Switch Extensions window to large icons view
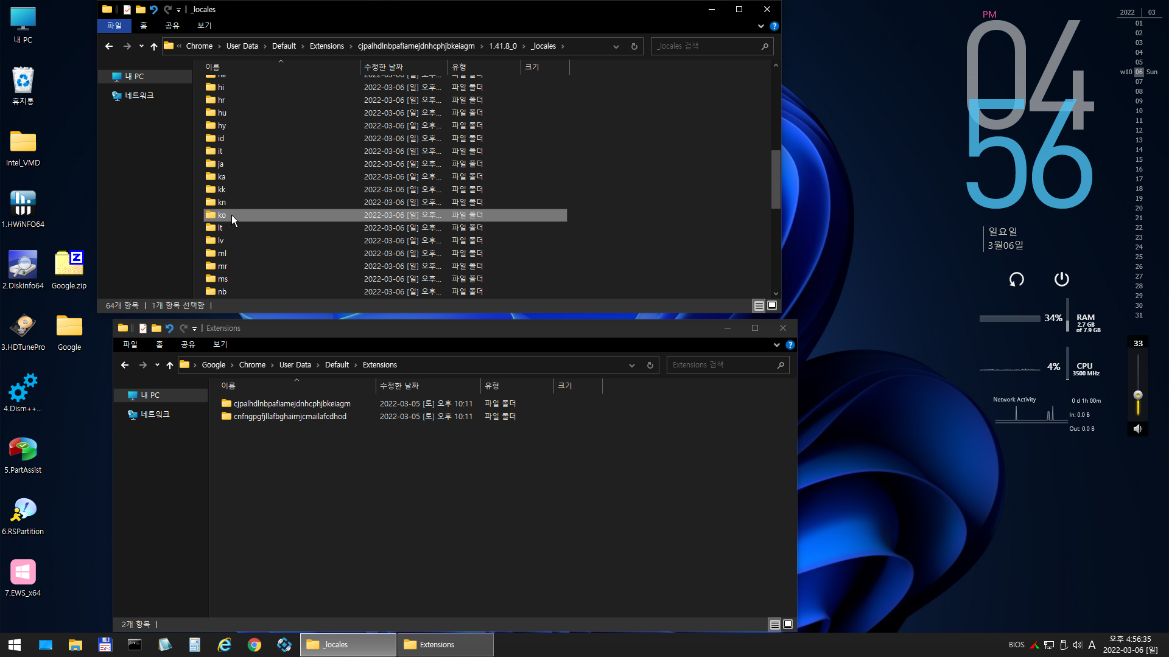Screen dimensions: 1169x657 [788, 625]
